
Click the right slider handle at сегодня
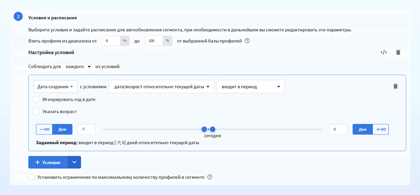pyautogui.click(x=213, y=129)
